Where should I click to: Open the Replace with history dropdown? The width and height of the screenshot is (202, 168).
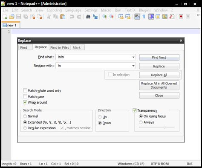pyautogui.click(x=133, y=66)
